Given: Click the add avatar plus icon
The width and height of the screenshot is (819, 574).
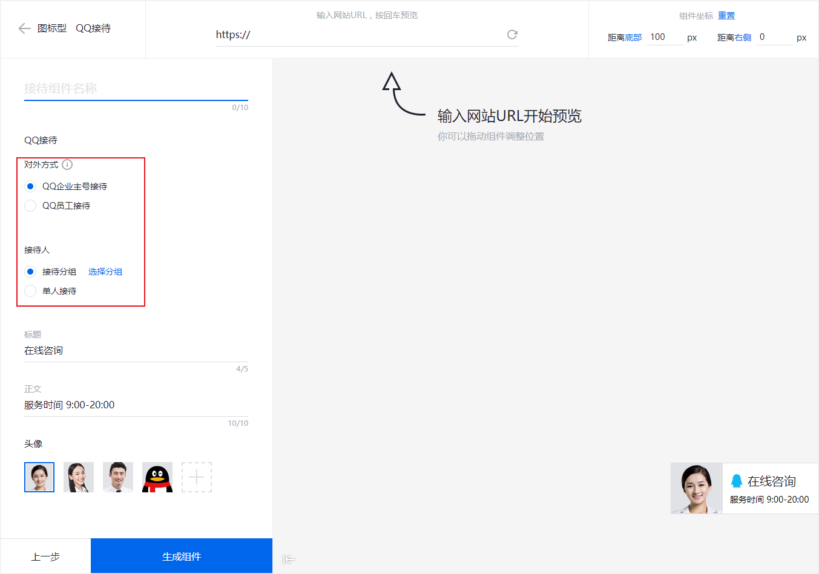Looking at the screenshot, I should click(x=197, y=477).
